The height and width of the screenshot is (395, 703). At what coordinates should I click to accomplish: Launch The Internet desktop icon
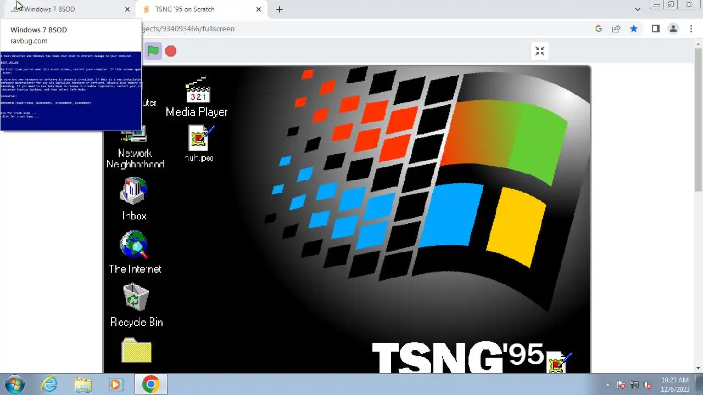[135, 252]
